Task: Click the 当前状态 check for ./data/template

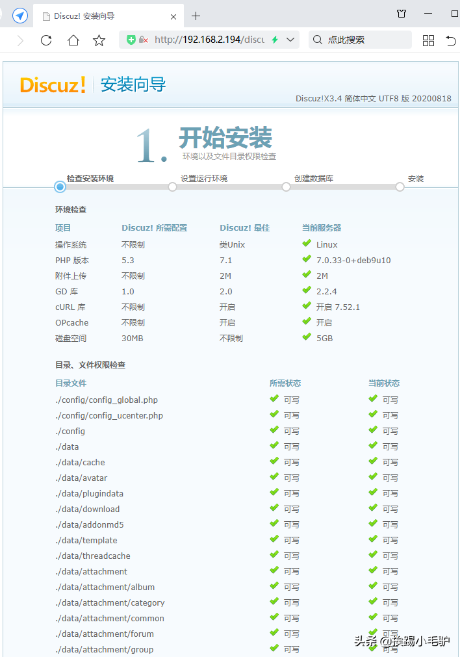Action: pos(373,539)
